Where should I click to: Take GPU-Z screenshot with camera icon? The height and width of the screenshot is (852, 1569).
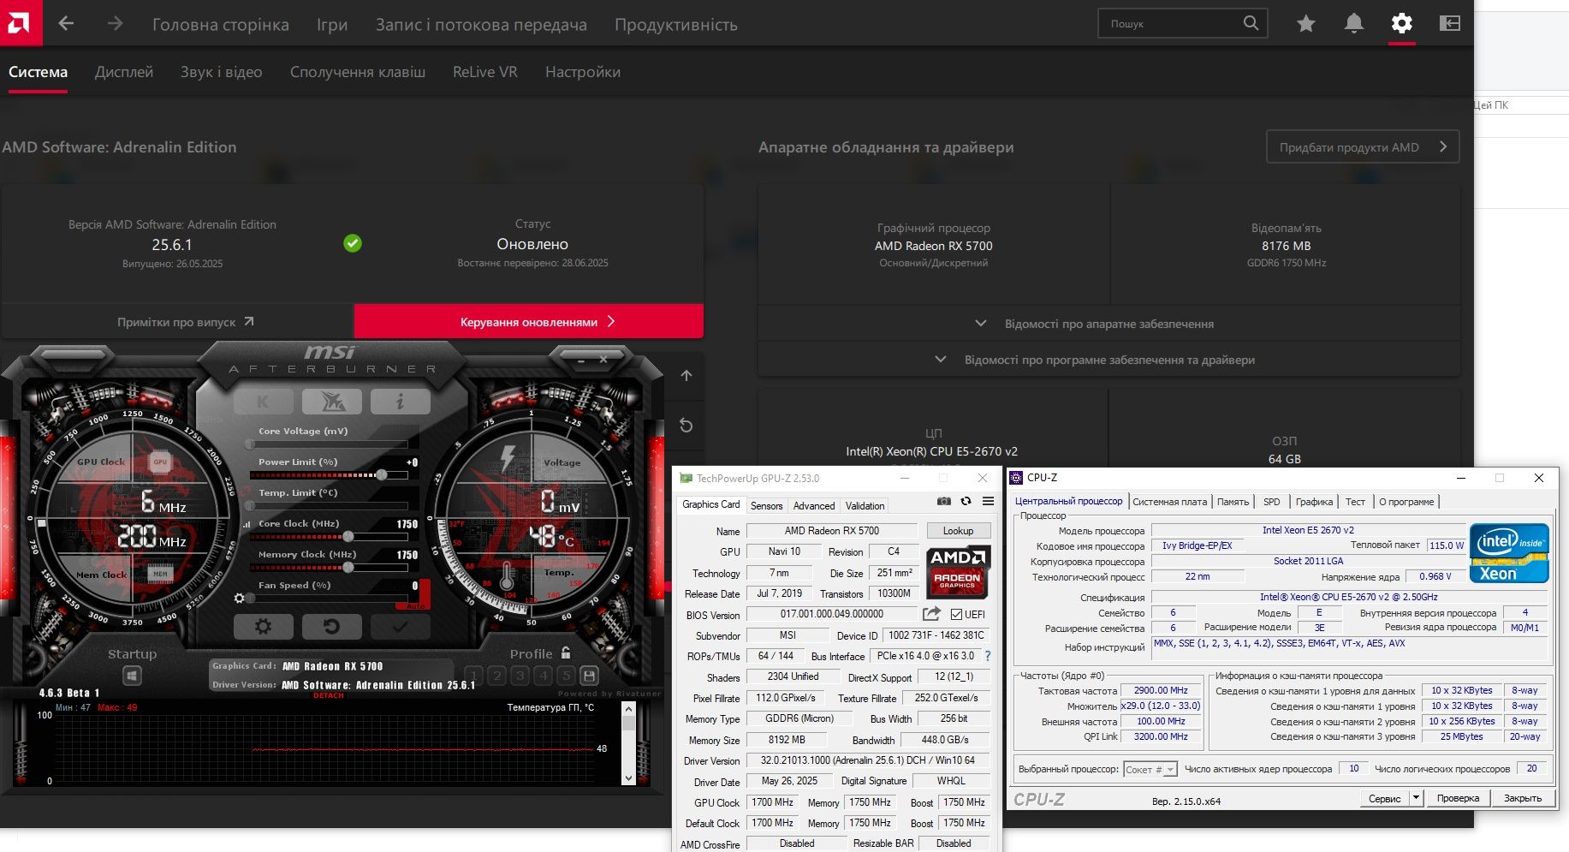pyautogui.click(x=943, y=501)
